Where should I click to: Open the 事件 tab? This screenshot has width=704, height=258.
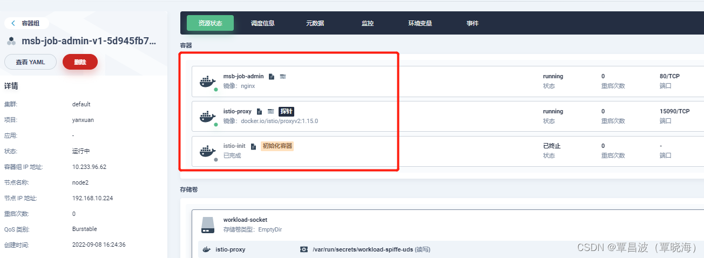point(472,23)
